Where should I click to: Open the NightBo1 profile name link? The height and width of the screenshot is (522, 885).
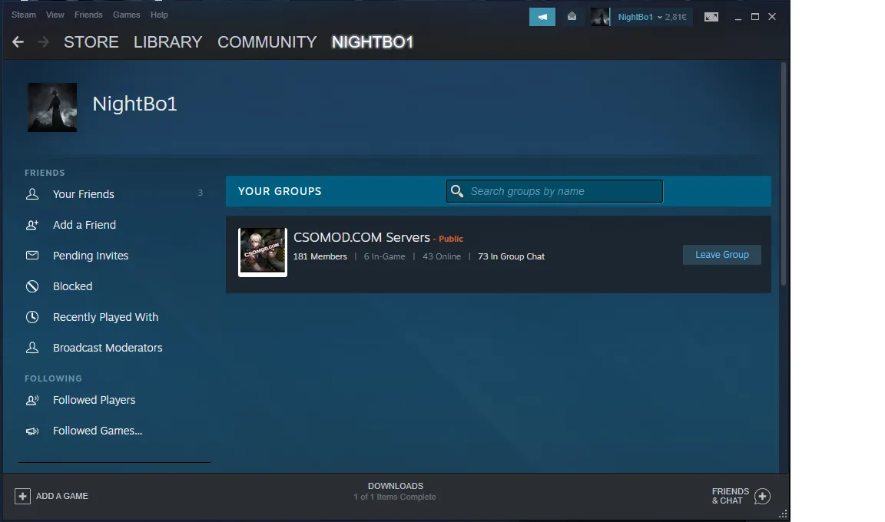135,104
